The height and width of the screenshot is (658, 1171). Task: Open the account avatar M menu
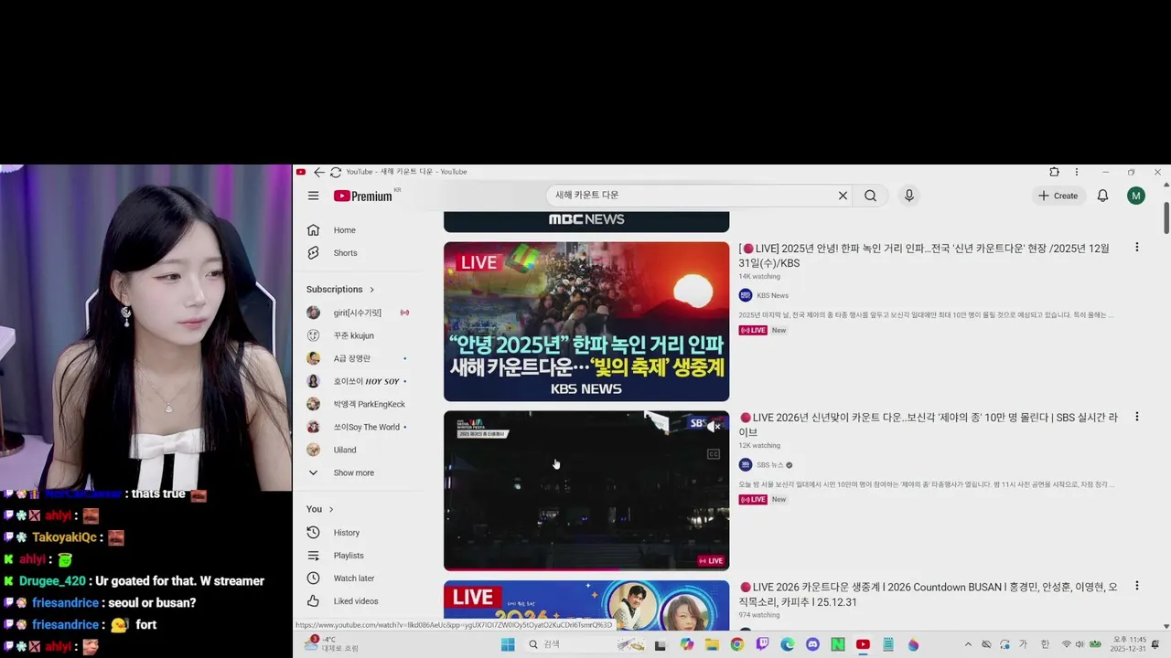click(x=1136, y=196)
